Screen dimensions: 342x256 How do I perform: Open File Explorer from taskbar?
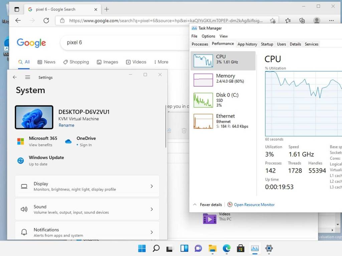tap(212, 248)
